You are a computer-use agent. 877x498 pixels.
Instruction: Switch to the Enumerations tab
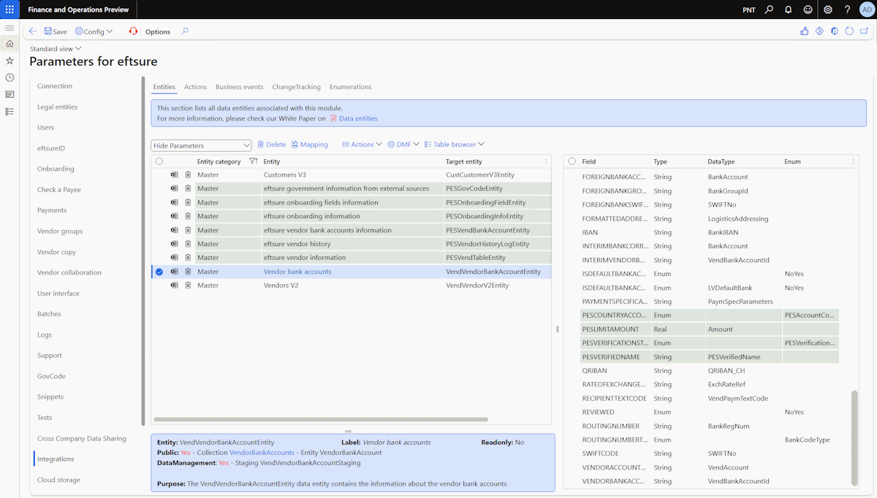pos(350,87)
